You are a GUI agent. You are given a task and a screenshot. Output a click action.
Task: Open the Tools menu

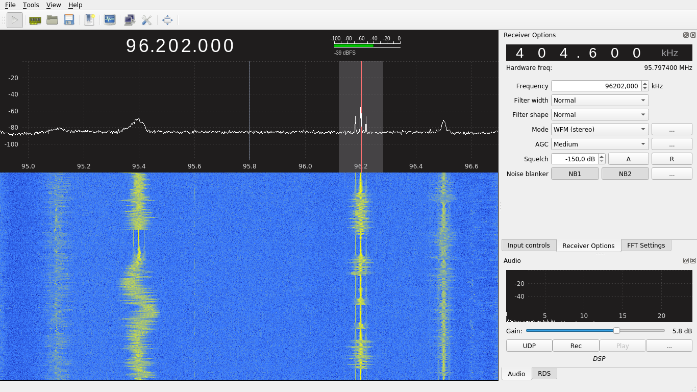coord(31,5)
